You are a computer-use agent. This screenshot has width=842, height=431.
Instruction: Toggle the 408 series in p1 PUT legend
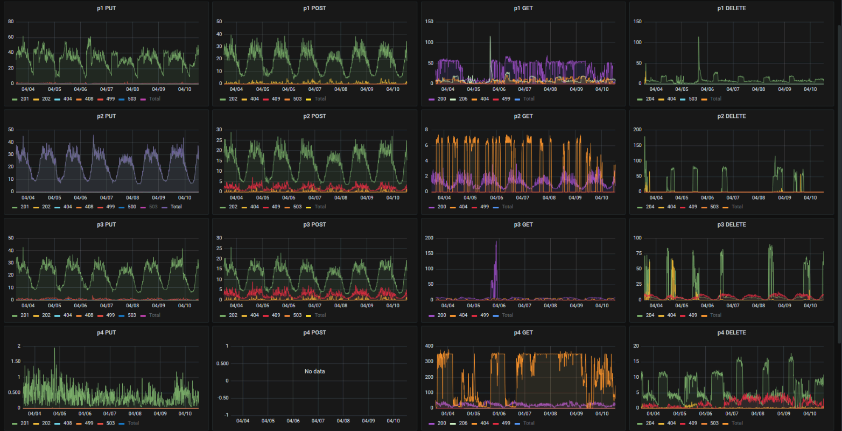point(89,99)
